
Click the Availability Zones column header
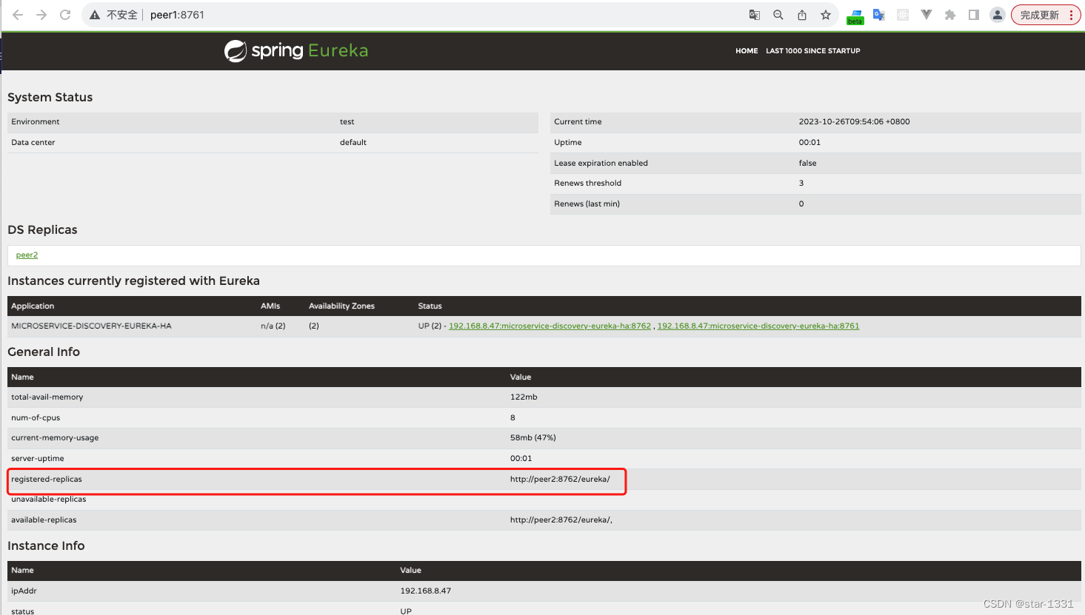(x=341, y=306)
